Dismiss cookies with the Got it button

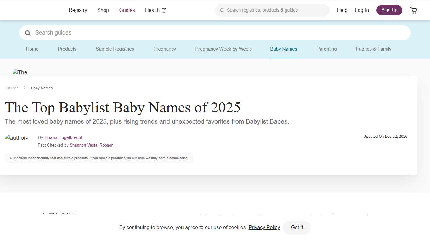tap(297, 228)
